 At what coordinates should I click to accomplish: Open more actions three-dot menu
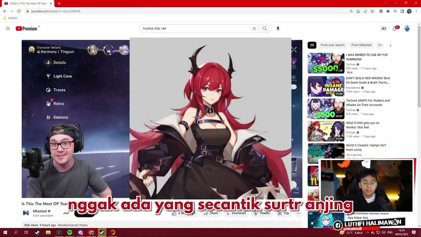298,213
